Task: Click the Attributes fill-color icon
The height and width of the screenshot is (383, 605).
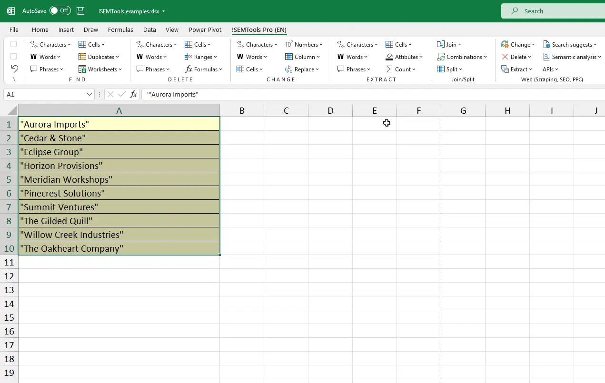Action: point(389,57)
